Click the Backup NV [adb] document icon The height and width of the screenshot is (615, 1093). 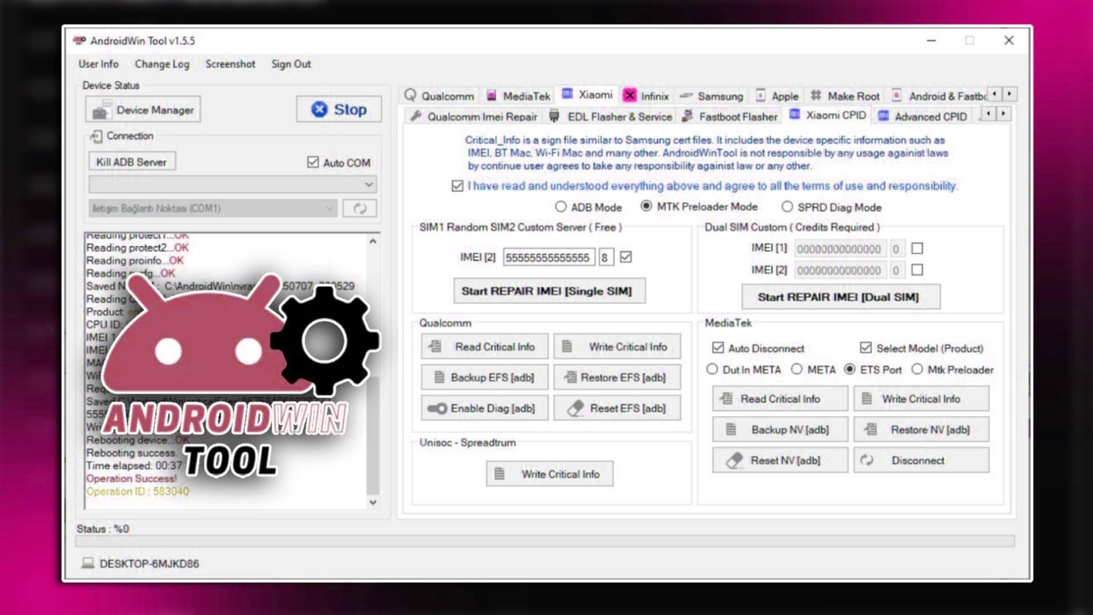coord(730,429)
